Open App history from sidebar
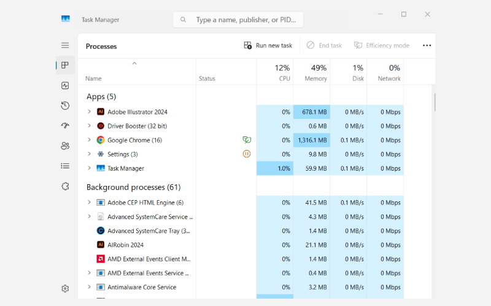 [x=65, y=106]
